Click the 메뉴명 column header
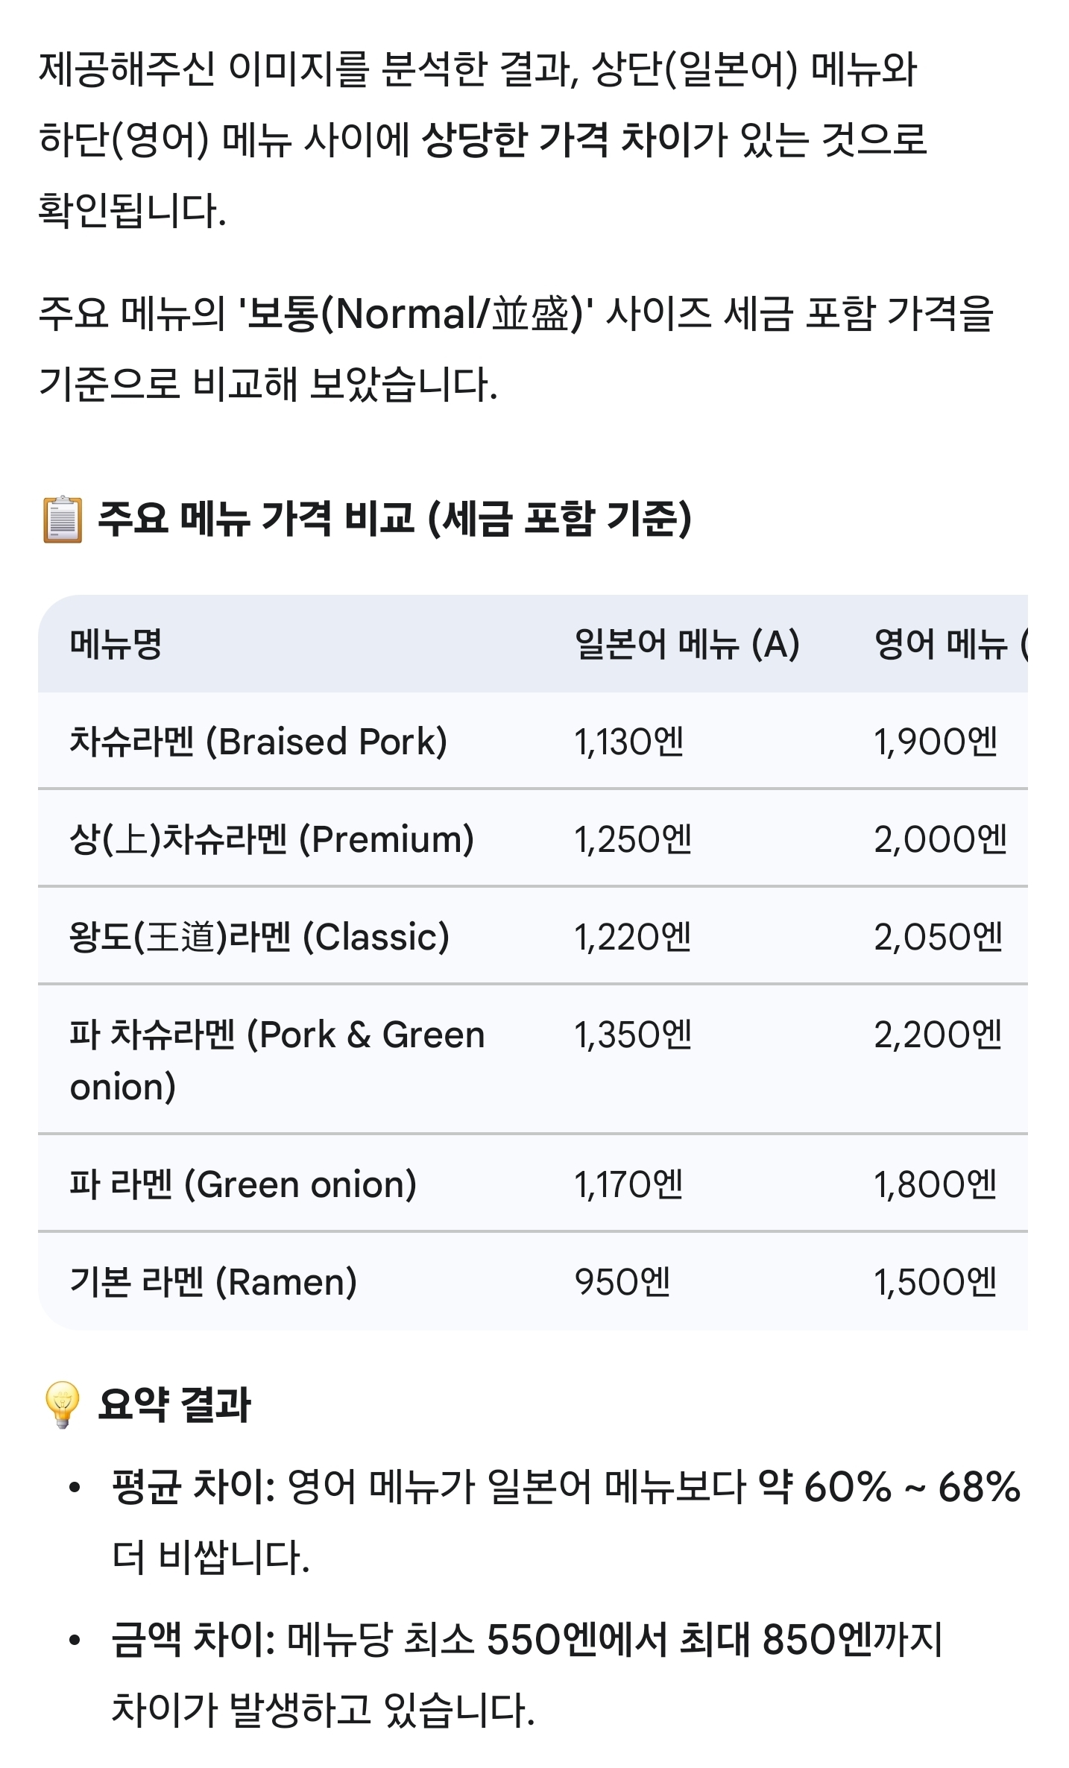1069x1768 pixels. coord(116,644)
